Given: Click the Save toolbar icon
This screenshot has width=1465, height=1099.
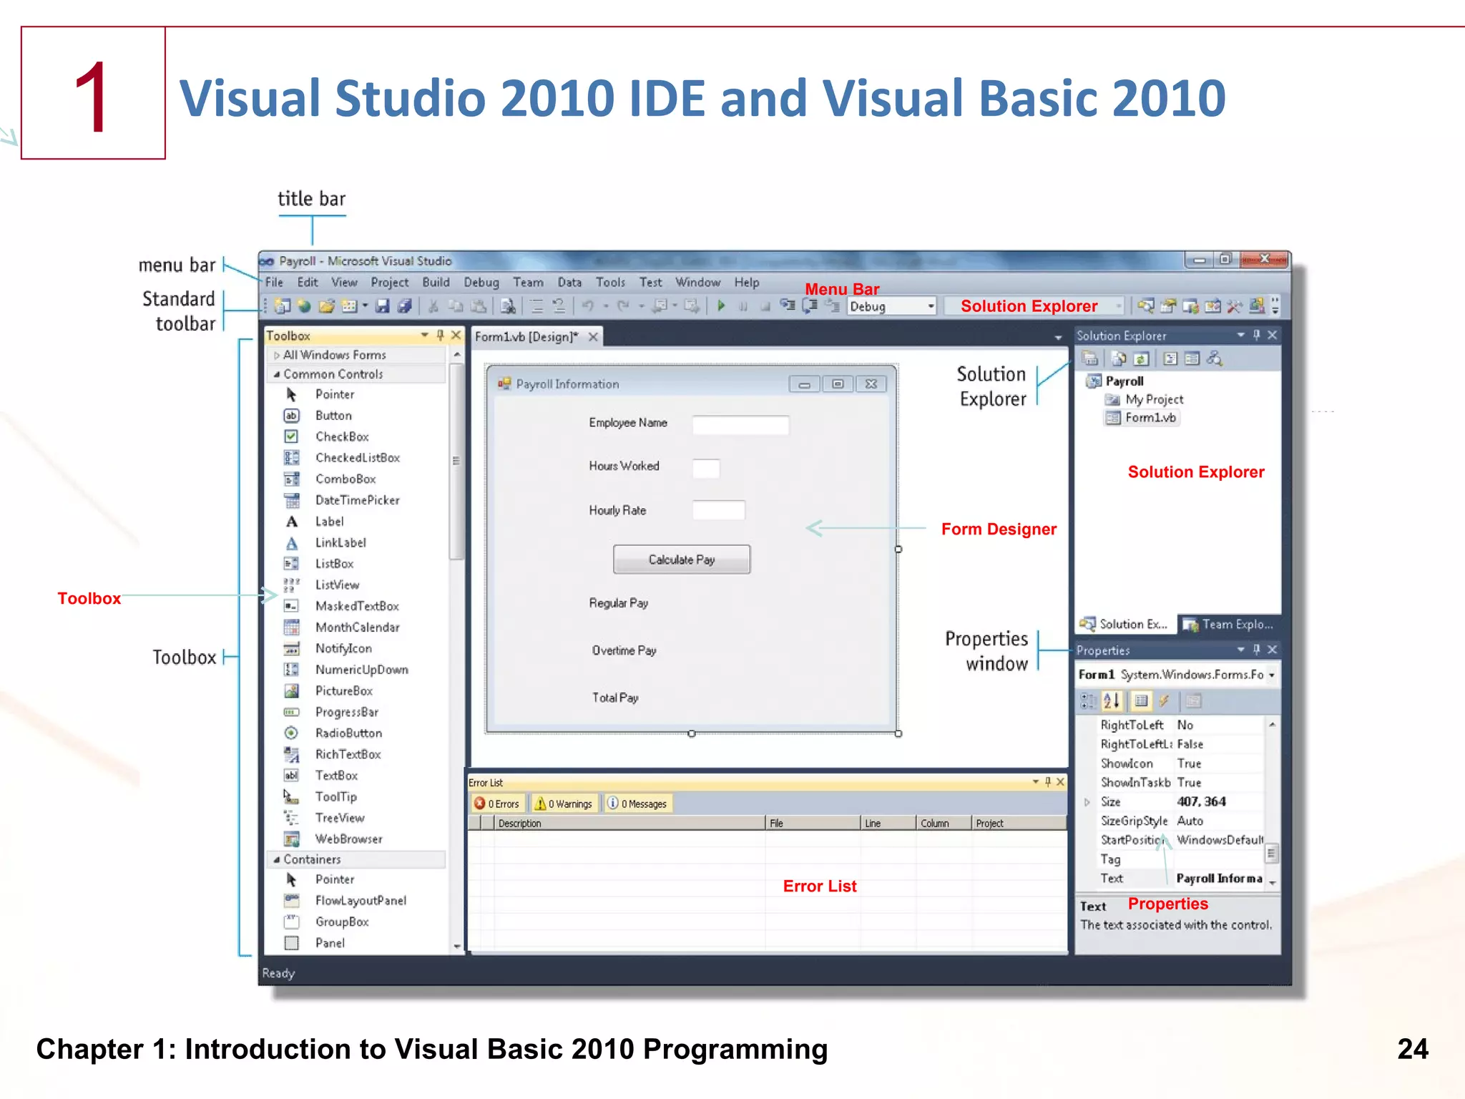Looking at the screenshot, I should (x=383, y=306).
